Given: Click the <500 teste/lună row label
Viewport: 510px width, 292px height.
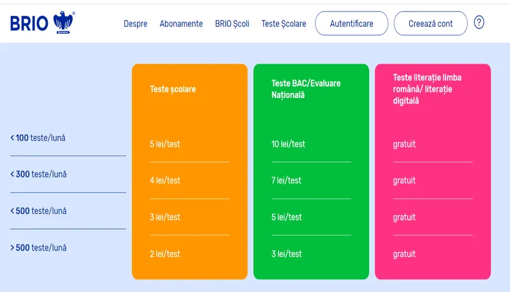Looking at the screenshot, I should (x=38, y=211).
